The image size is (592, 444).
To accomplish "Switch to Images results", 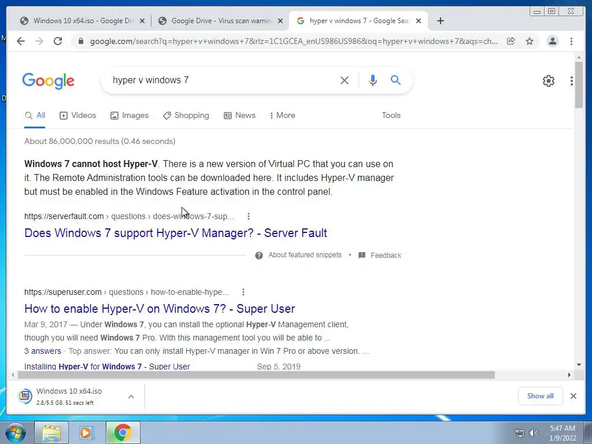I will (x=129, y=116).
